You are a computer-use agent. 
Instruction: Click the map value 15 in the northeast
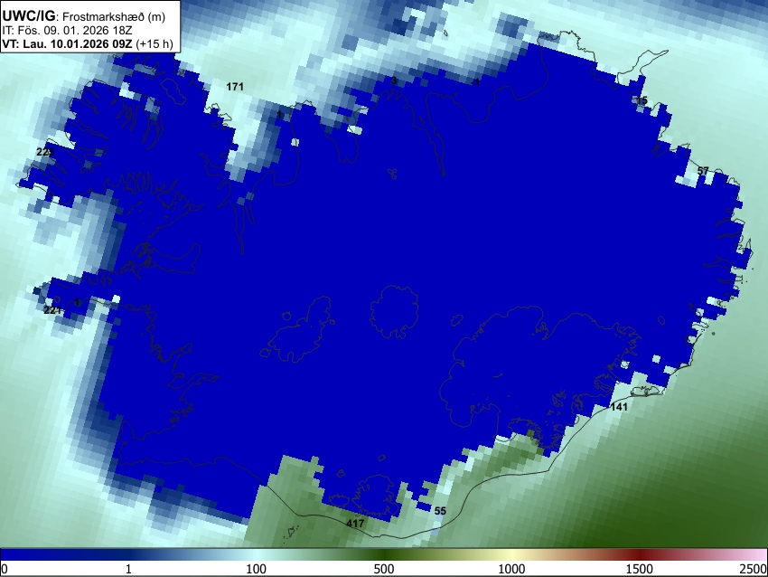[642, 100]
